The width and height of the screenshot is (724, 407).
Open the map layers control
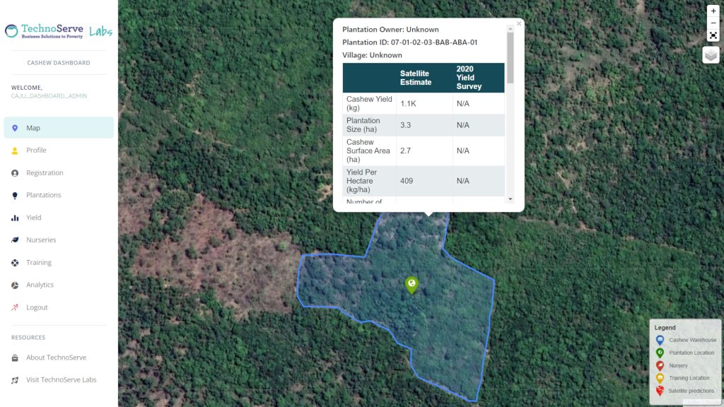[x=711, y=55]
